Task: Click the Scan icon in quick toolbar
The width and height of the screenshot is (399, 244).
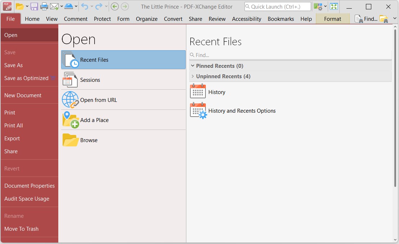Action: click(x=69, y=6)
